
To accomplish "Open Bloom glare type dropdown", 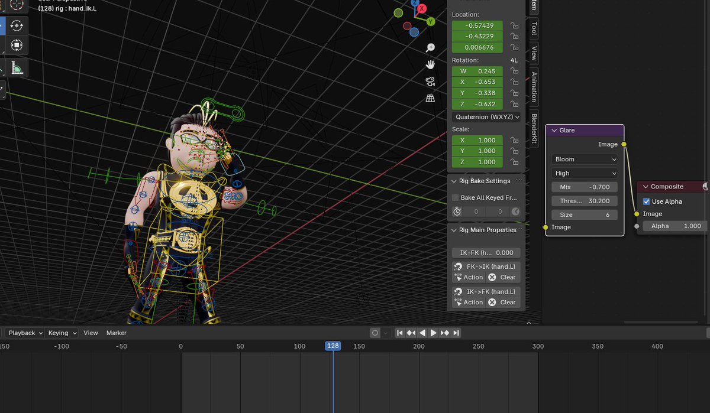I will pos(584,159).
